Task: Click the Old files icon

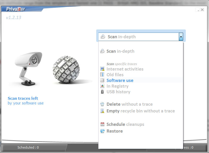Action: tap(102, 74)
